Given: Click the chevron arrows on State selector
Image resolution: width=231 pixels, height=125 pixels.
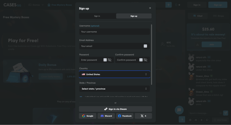Looking at the screenshot, I should (146, 89).
